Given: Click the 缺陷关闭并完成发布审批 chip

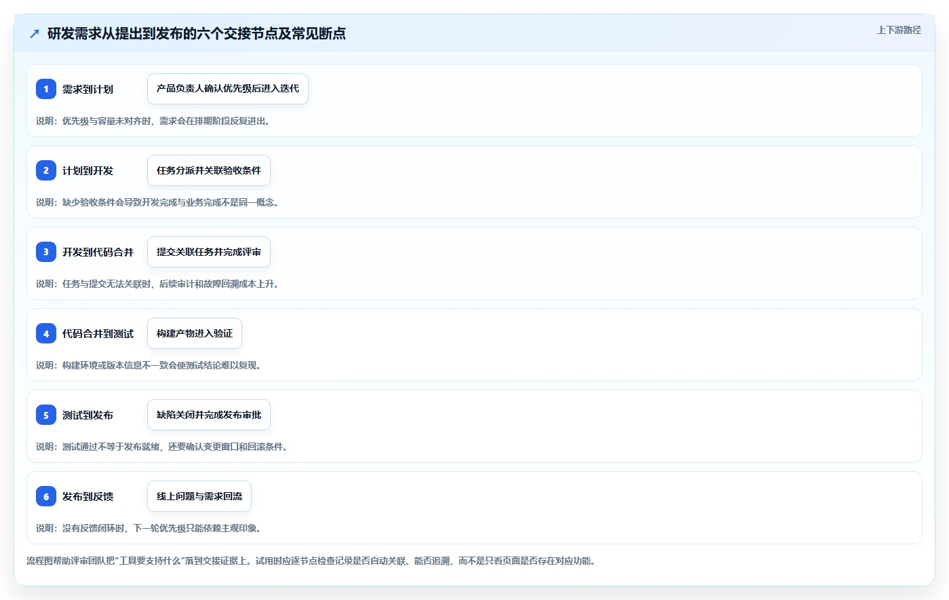Looking at the screenshot, I should 209,415.
